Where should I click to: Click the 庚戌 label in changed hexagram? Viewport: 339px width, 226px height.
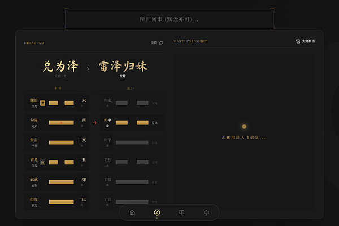pos(107,101)
